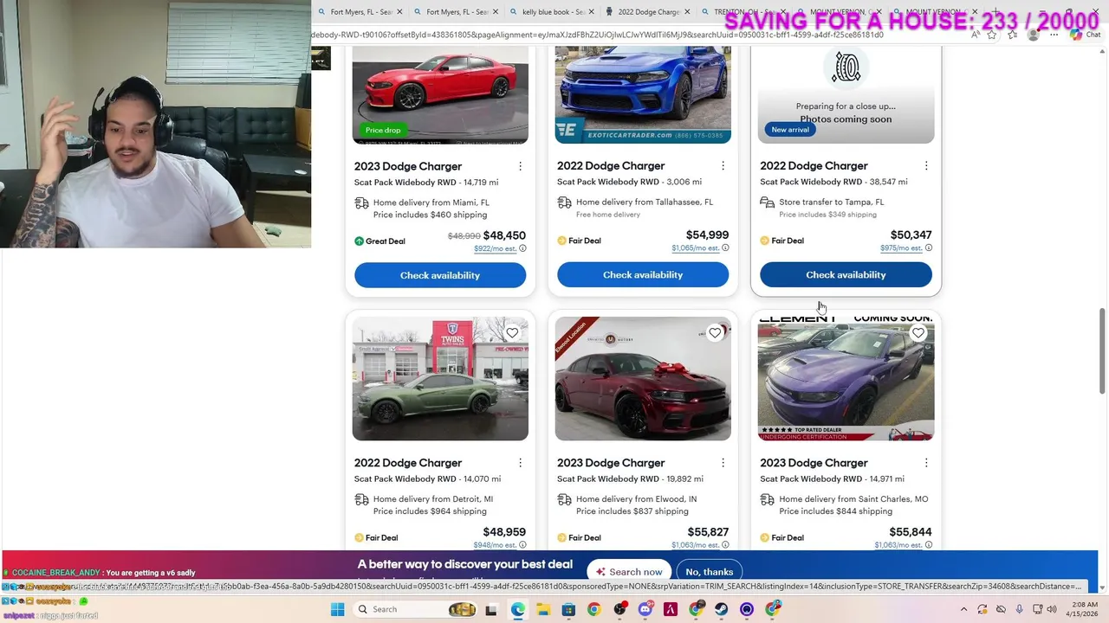This screenshot has width=1109, height=623.
Task: Open three-dot menu for Detroit 2022 Charger
Action: [x=520, y=463]
